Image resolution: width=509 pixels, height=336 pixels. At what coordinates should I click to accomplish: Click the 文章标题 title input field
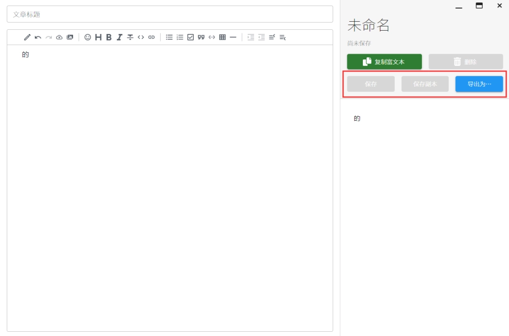170,14
